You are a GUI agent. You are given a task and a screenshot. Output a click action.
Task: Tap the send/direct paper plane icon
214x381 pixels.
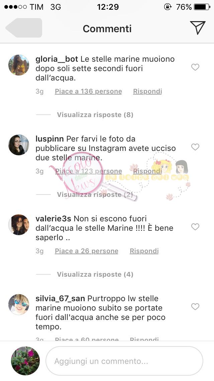(198, 28)
